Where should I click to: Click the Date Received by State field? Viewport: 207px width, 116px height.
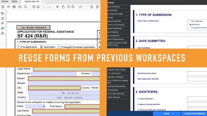point(197,73)
